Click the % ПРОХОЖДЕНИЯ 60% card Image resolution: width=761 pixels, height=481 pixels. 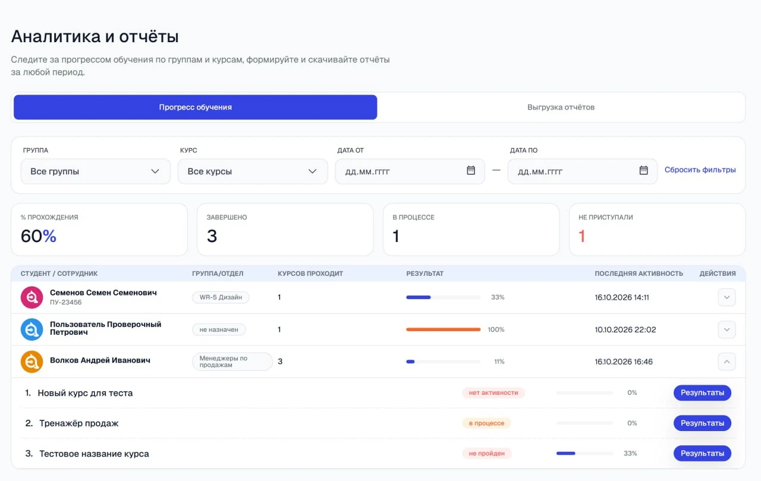click(x=99, y=230)
